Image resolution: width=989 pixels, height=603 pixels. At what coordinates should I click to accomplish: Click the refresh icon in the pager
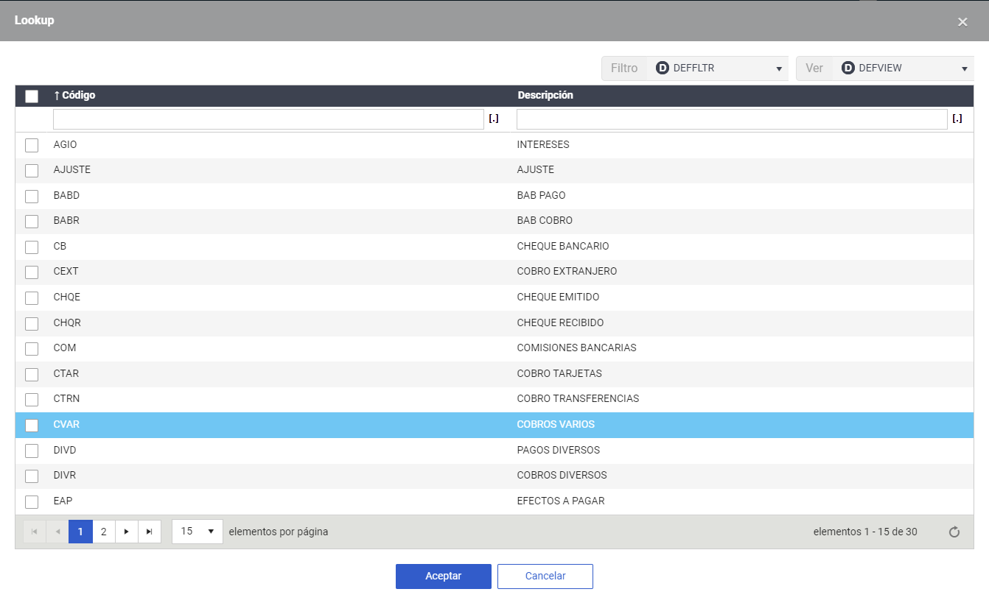point(954,532)
